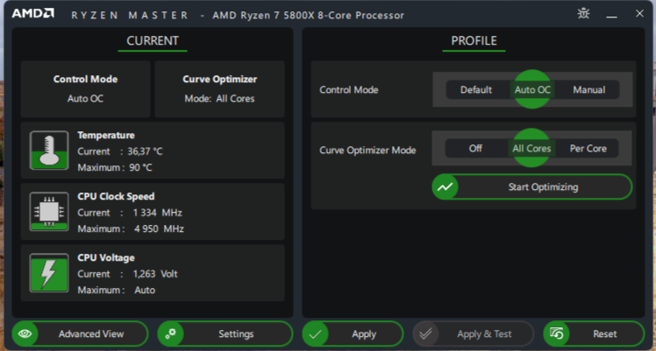This screenshot has height=351, width=656.
Task: Open the PROFILE tab heading
Action: tap(474, 41)
